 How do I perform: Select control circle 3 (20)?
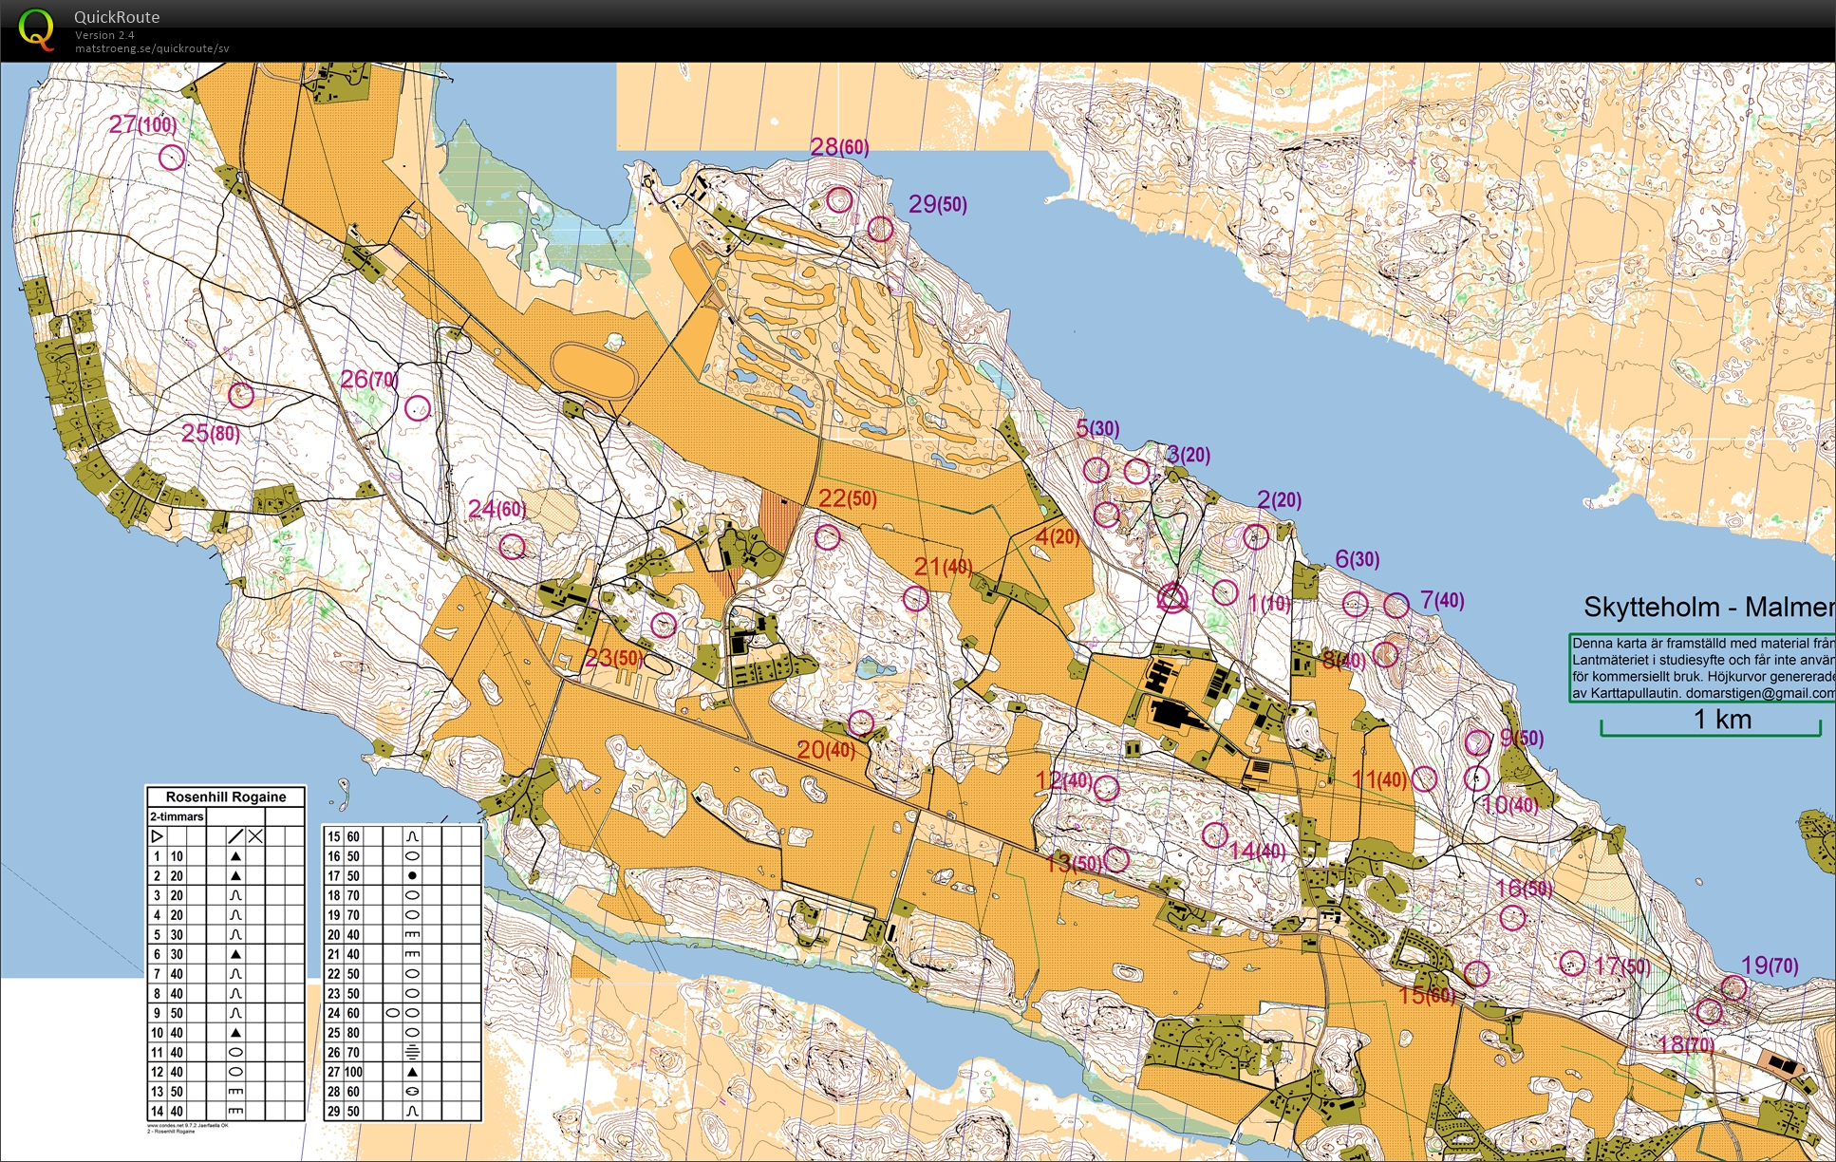[1136, 471]
